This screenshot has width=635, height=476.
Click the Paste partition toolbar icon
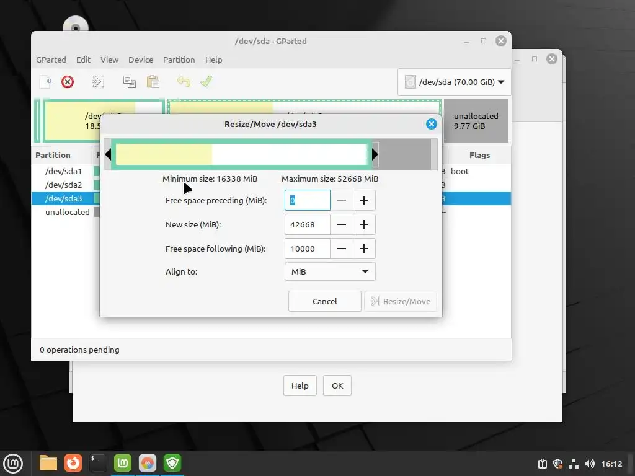(153, 82)
